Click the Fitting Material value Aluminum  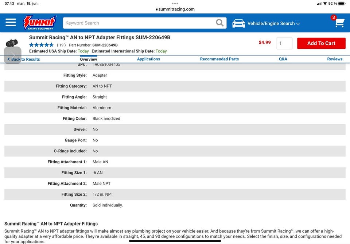pyautogui.click(x=102, y=108)
